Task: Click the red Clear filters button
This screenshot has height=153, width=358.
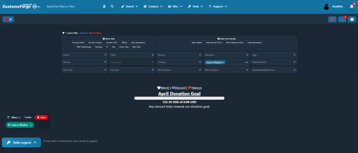Action: point(41,117)
